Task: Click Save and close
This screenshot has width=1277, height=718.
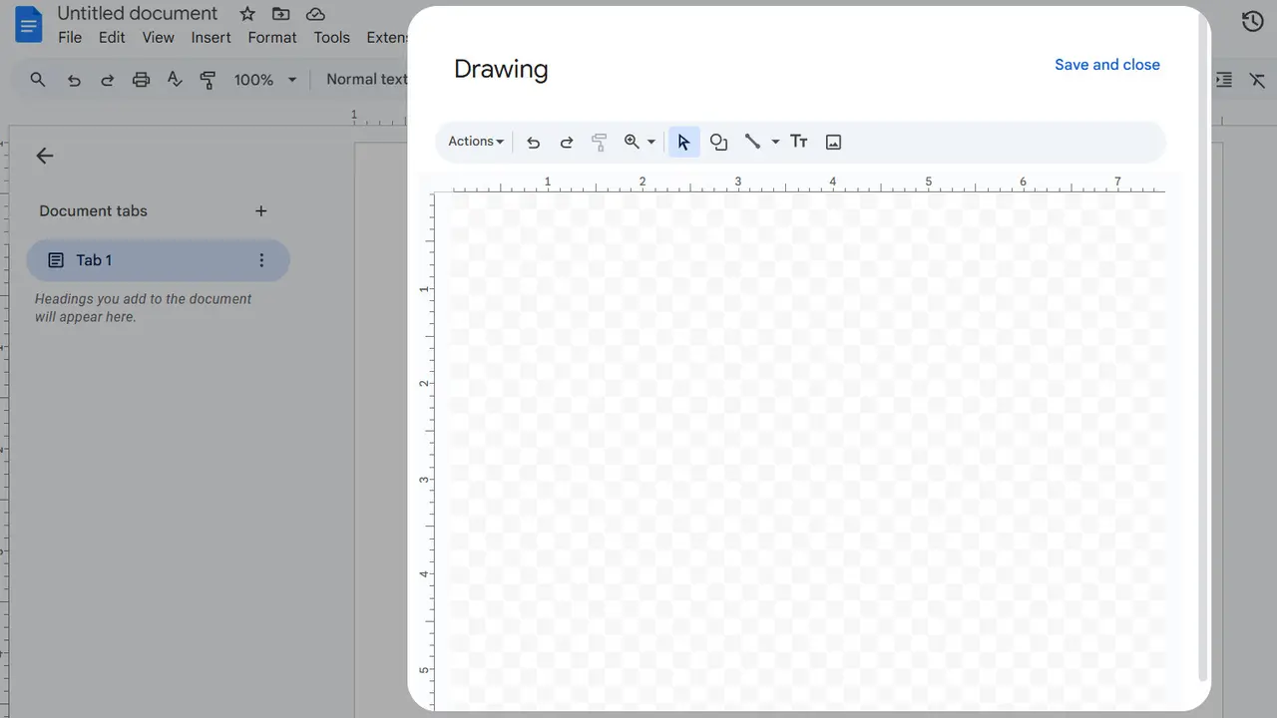Action: 1107,64
